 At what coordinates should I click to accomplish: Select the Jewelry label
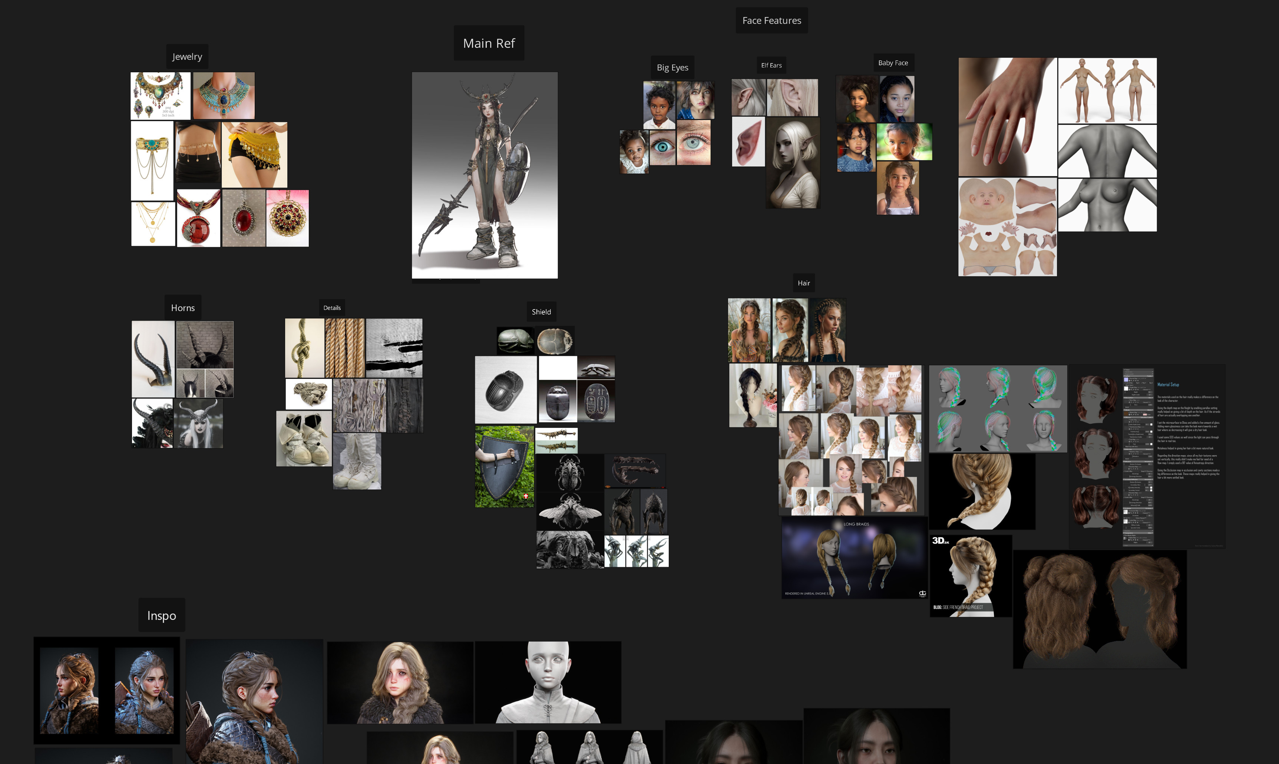[x=187, y=57]
